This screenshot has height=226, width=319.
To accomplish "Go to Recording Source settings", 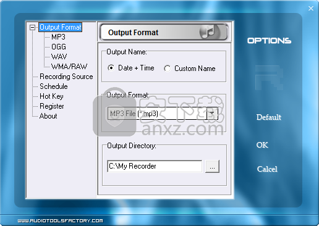I will coord(66,77).
